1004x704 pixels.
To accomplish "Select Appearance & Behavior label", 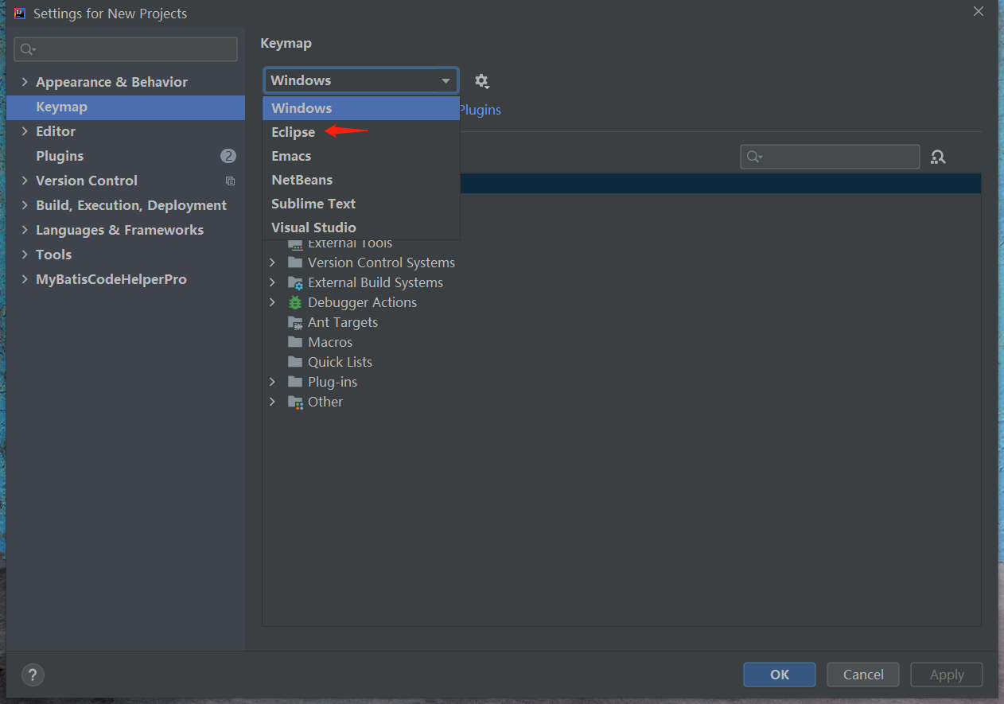I will [x=111, y=82].
